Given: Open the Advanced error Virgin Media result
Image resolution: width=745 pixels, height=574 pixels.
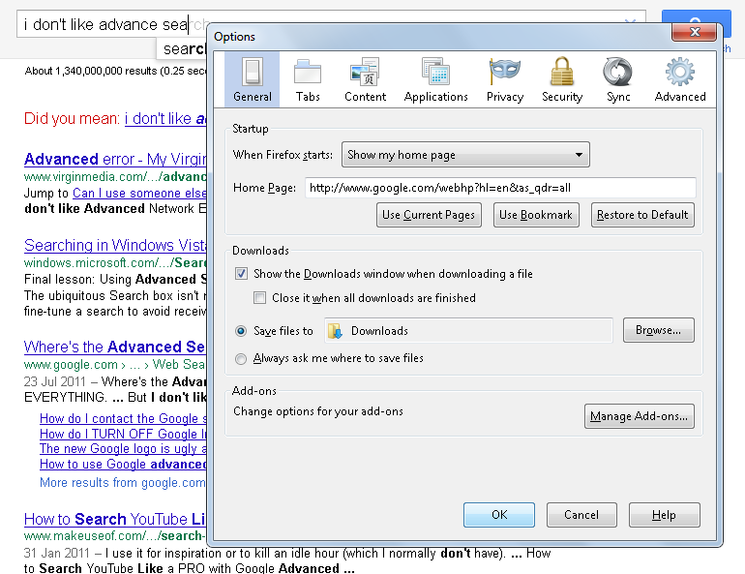Looking at the screenshot, I should [115, 159].
